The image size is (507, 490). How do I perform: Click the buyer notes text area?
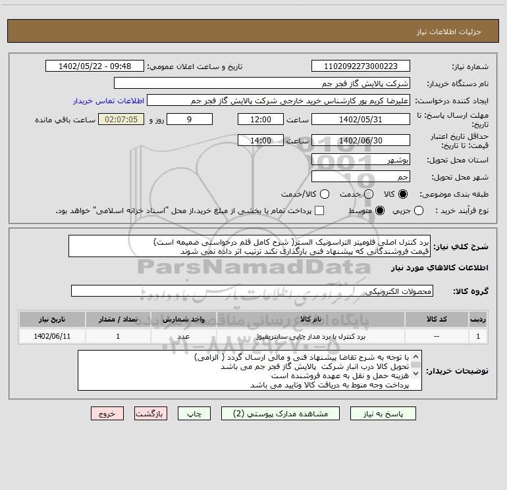pos(250,370)
